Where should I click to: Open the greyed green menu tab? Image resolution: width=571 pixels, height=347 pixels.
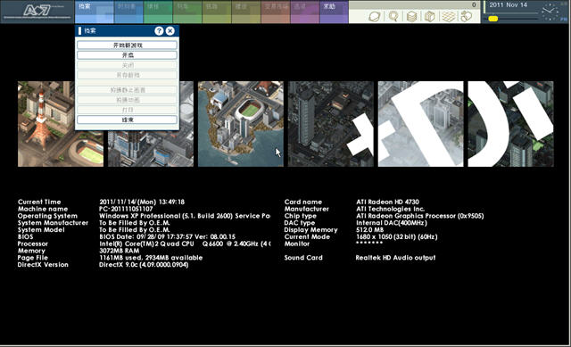[x=158, y=12]
